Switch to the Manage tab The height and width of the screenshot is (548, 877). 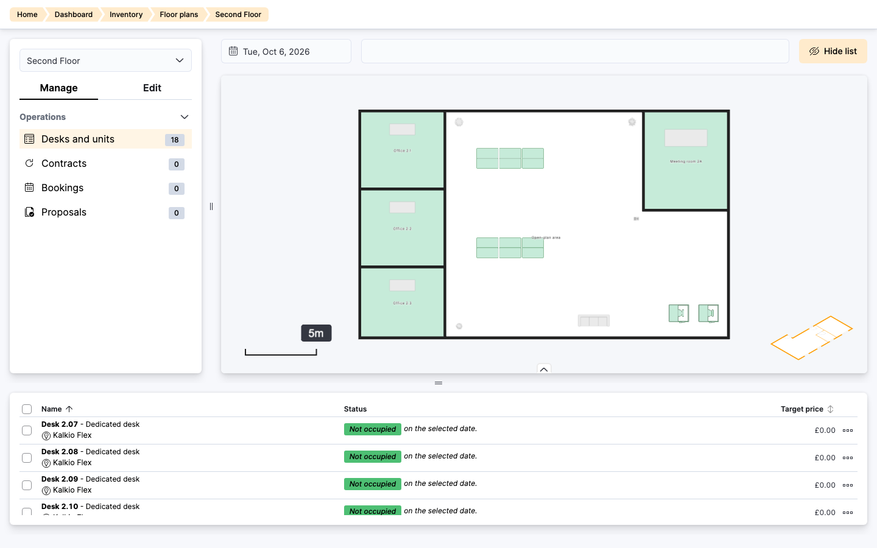[x=58, y=88]
